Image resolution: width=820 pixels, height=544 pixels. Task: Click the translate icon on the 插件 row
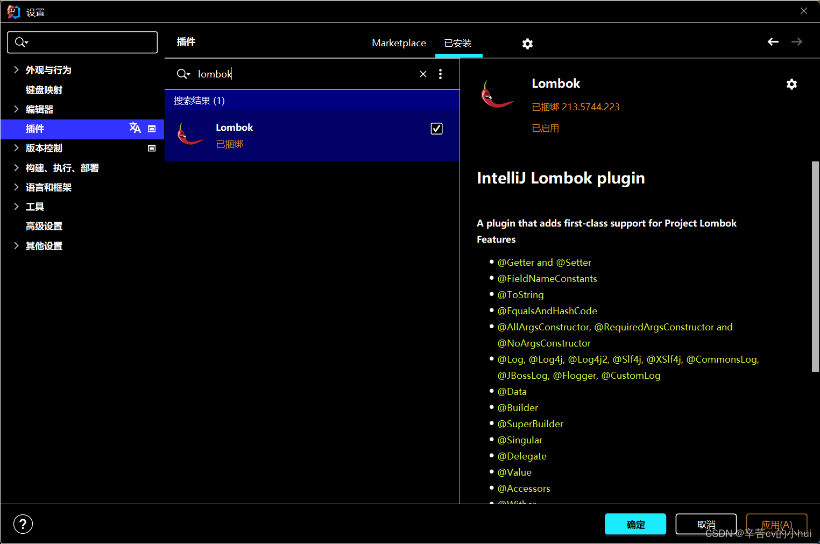coord(135,129)
